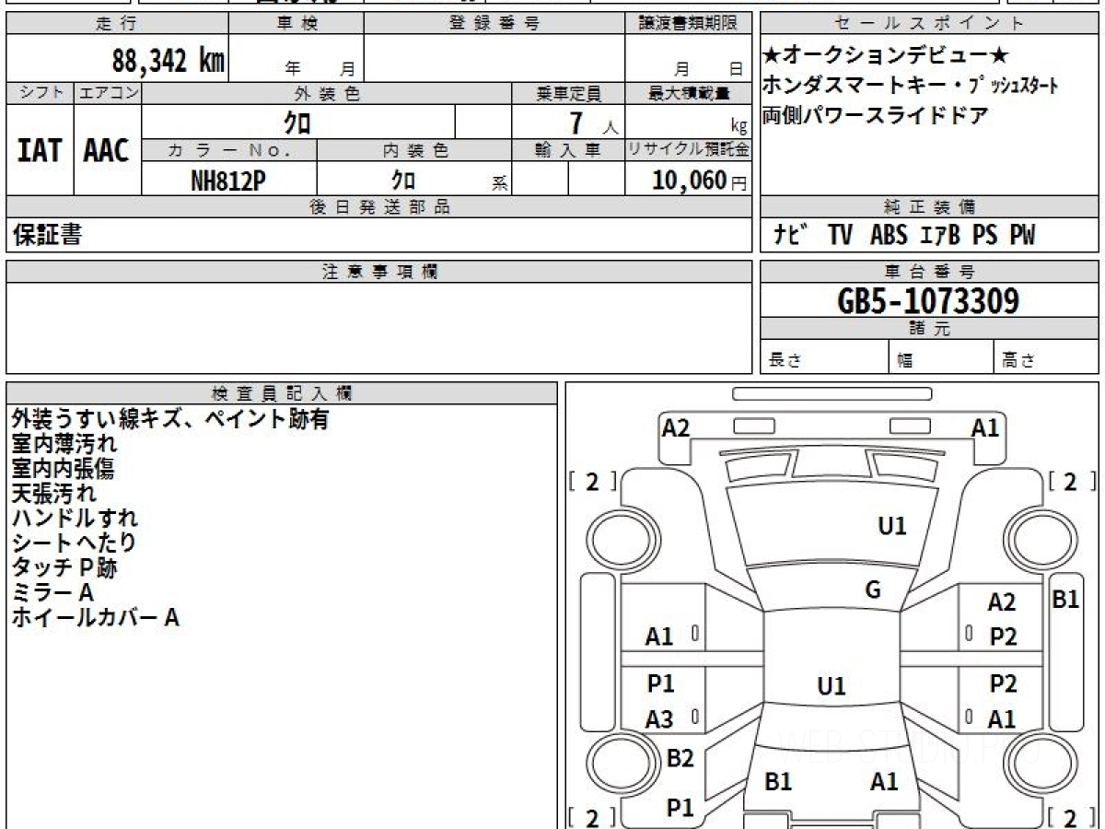This screenshot has height=829, width=1105.
Task: Select the ホイールカバーA note
Action: tap(95, 618)
